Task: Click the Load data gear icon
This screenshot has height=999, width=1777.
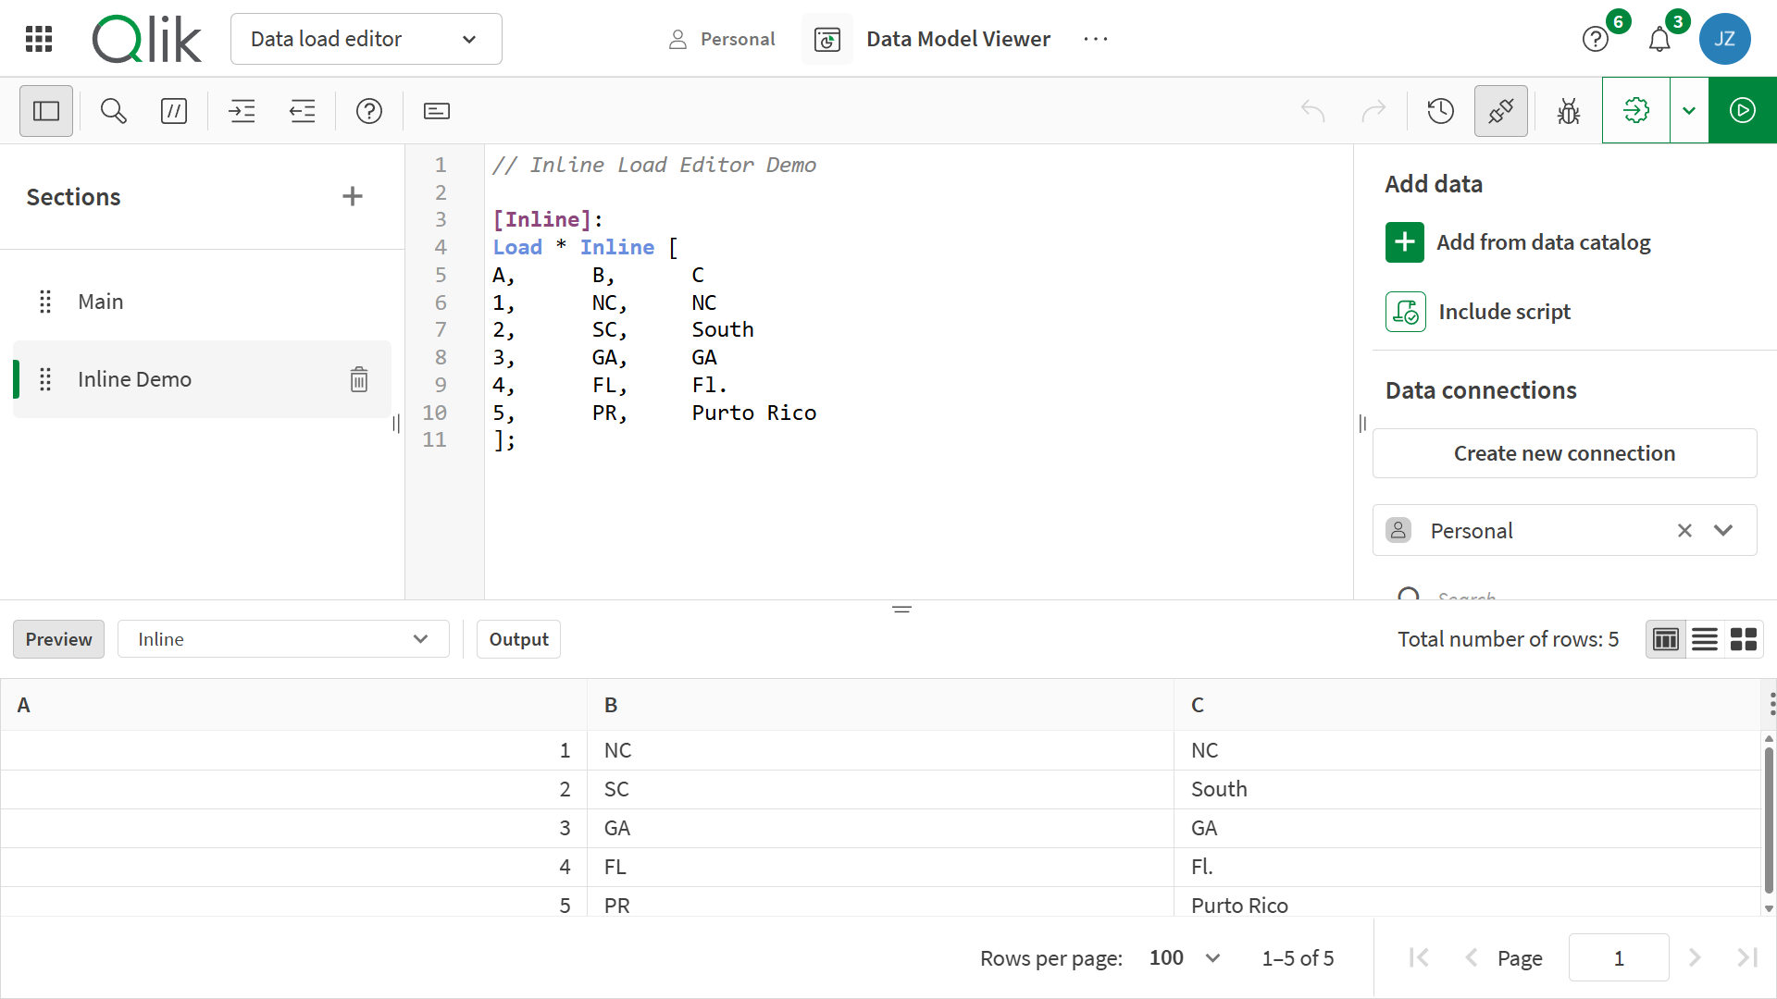Action: [x=1636, y=110]
